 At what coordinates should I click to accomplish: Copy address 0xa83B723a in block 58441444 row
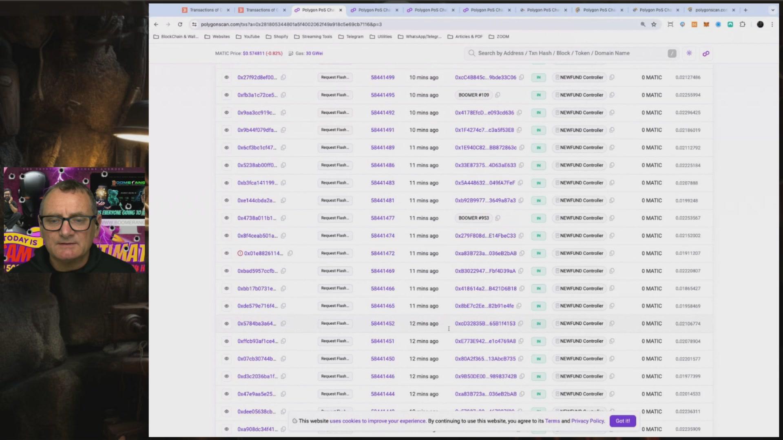click(522, 394)
